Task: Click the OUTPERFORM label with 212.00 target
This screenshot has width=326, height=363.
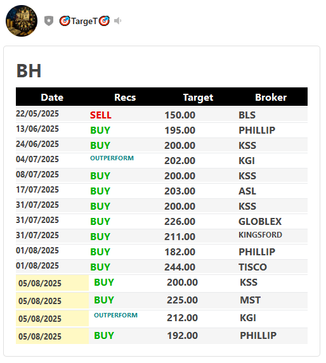Action: click(x=115, y=315)
